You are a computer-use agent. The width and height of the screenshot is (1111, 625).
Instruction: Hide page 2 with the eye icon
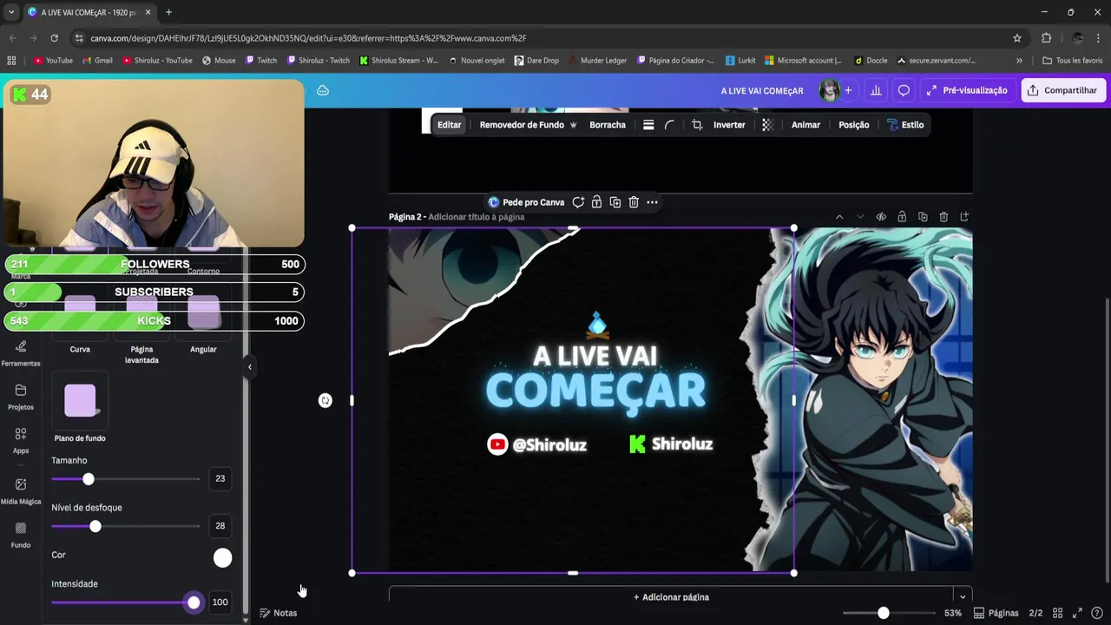[881, 217]
